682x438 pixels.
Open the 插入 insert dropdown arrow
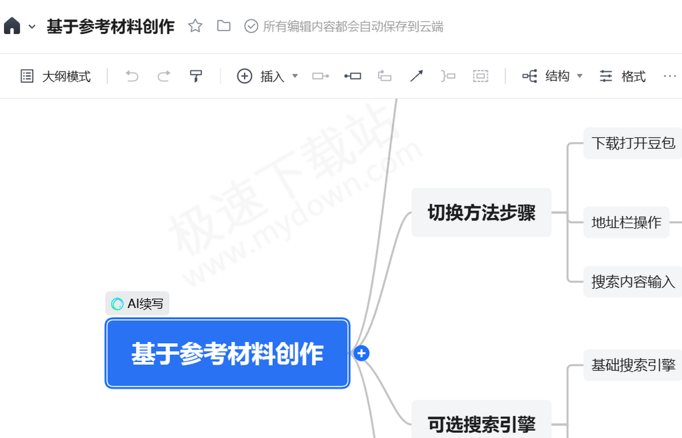(x=295, y=76)
